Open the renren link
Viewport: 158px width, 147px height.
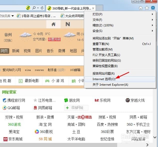(x=39, y=70)
